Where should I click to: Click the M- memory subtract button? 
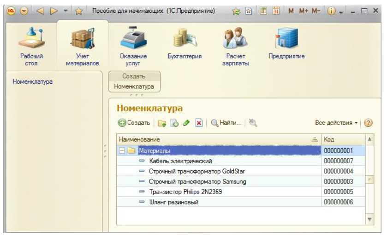pyautogui.click(x=316, y=11)
